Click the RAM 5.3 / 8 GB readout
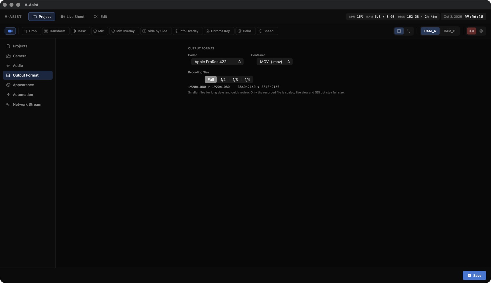 point(380,17)
